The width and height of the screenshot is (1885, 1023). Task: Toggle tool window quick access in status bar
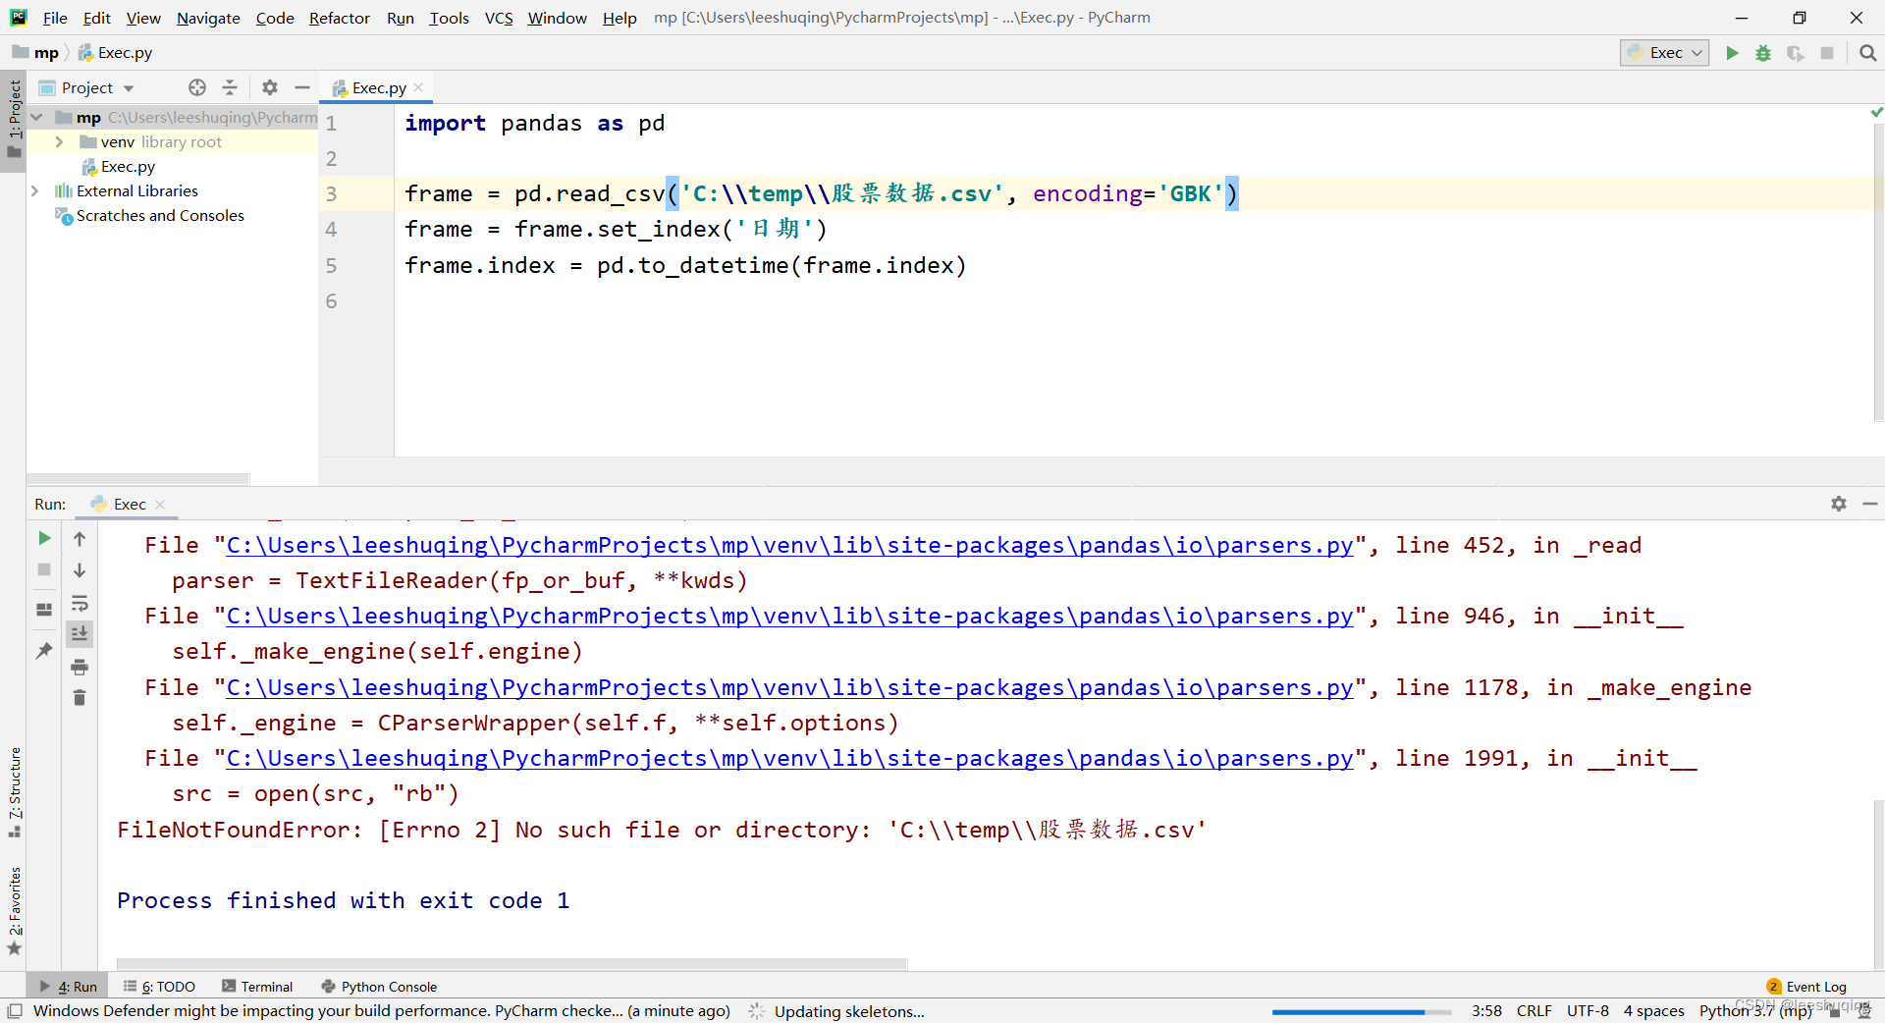tap(15, 1010)
